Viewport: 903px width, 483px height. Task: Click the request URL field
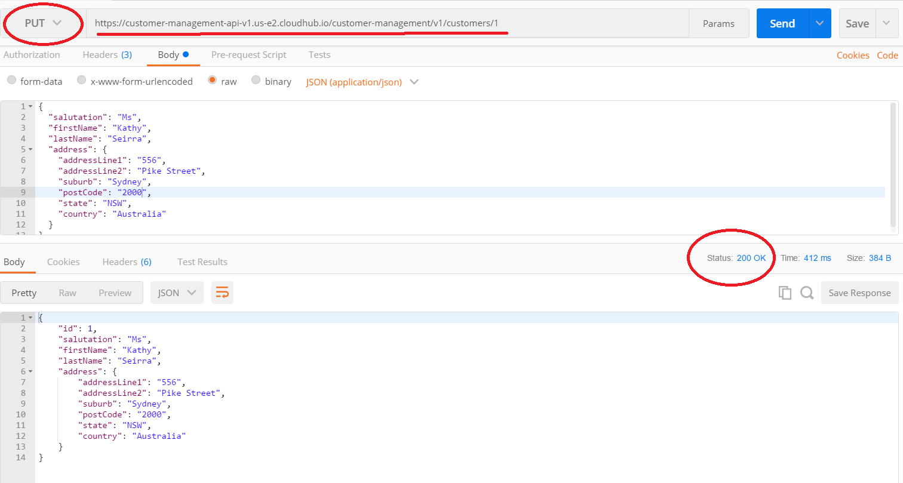tap(387, 23)
